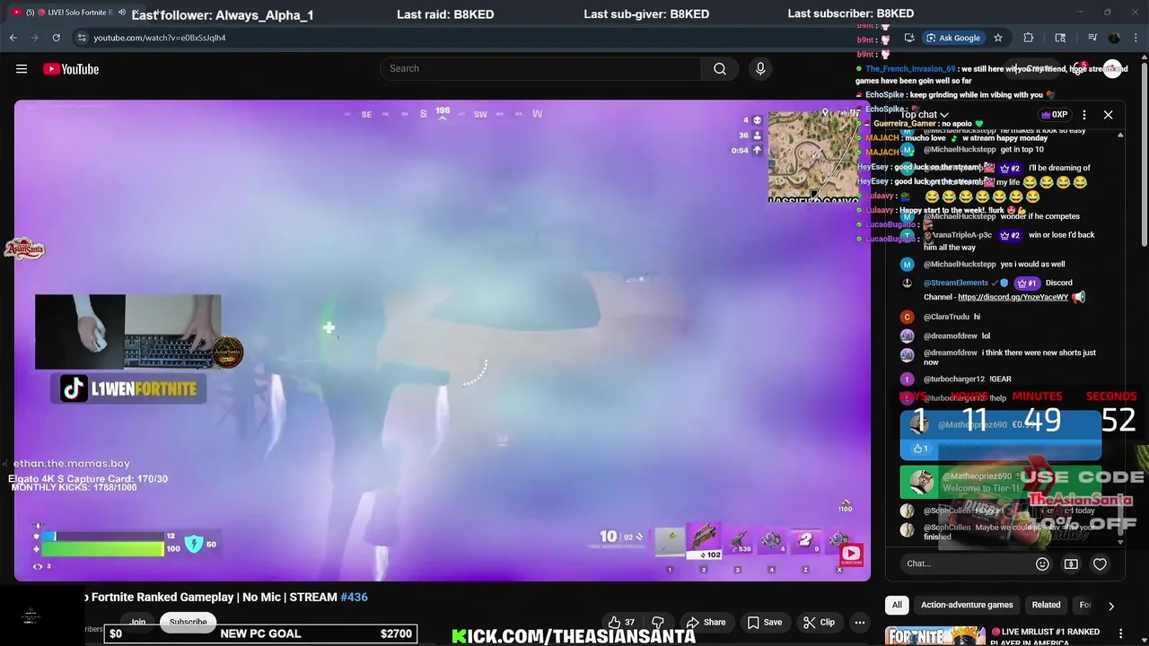Viewport: 1149px width, 646px height.
Task: Like the video with thumbs-up
Action: 620,622
